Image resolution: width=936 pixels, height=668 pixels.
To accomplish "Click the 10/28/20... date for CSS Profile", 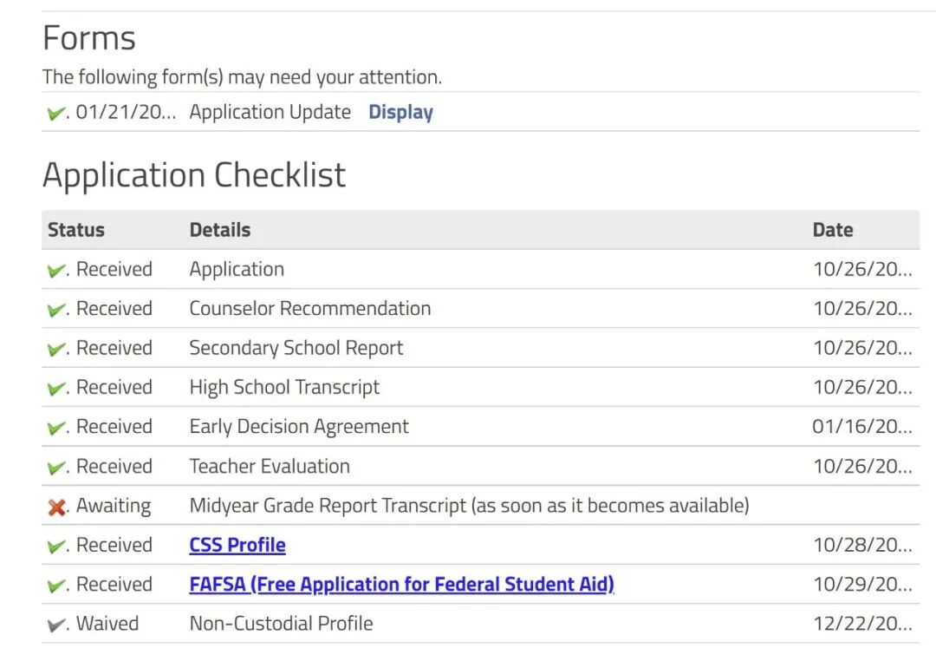I will 862,545.
